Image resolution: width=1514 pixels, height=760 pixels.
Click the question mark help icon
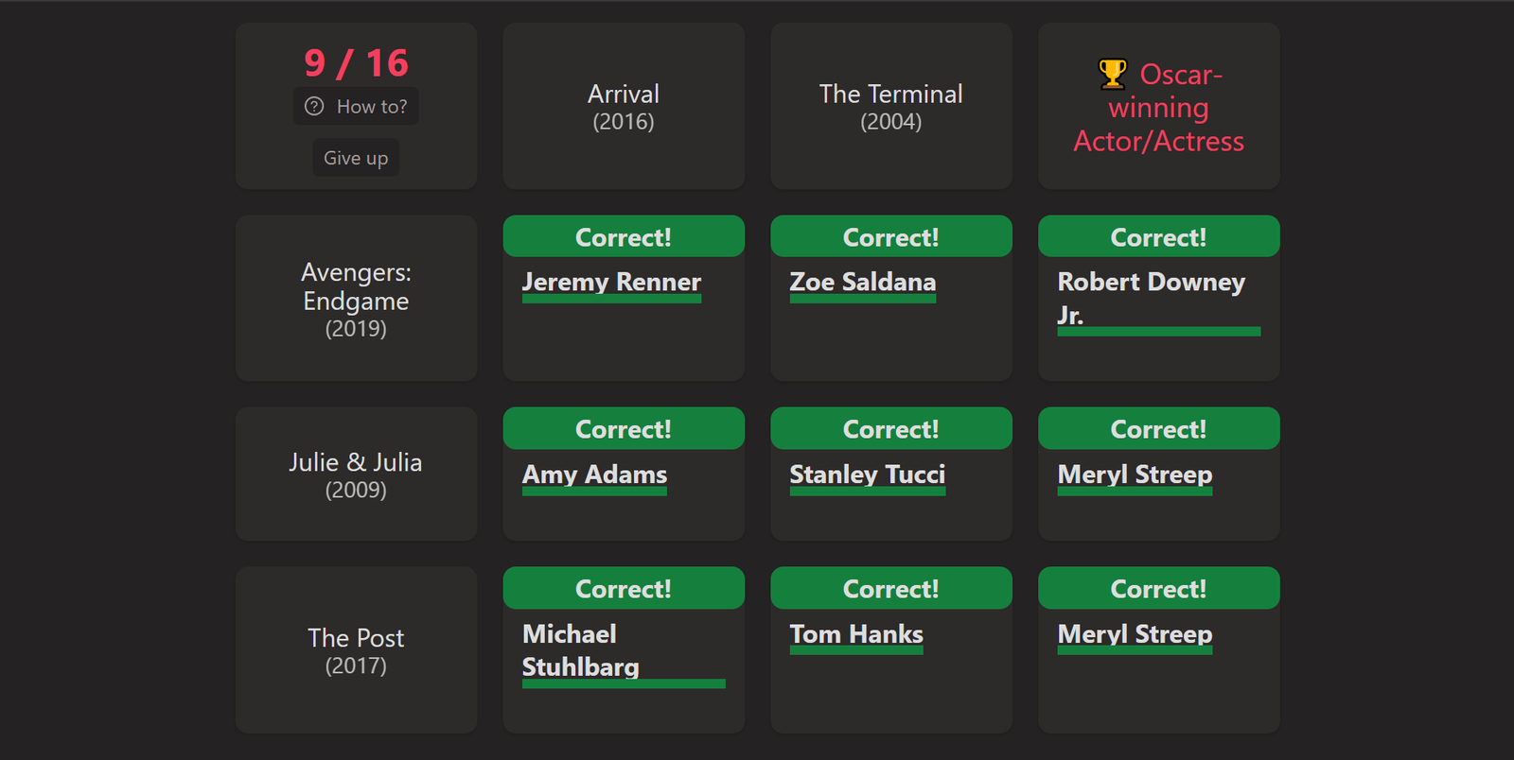(314, 107)
